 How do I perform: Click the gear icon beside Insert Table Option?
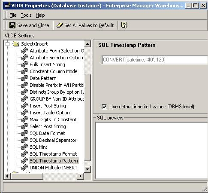(24, 113)
